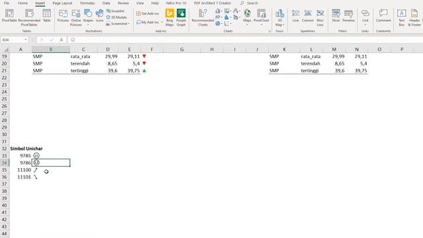Switch to the Review tab
This screenshot has width=423, height=238.
click(124, 3)
